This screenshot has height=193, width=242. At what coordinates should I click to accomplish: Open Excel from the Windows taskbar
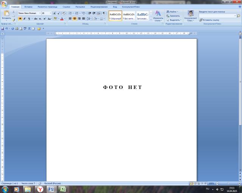coord(62,189)
